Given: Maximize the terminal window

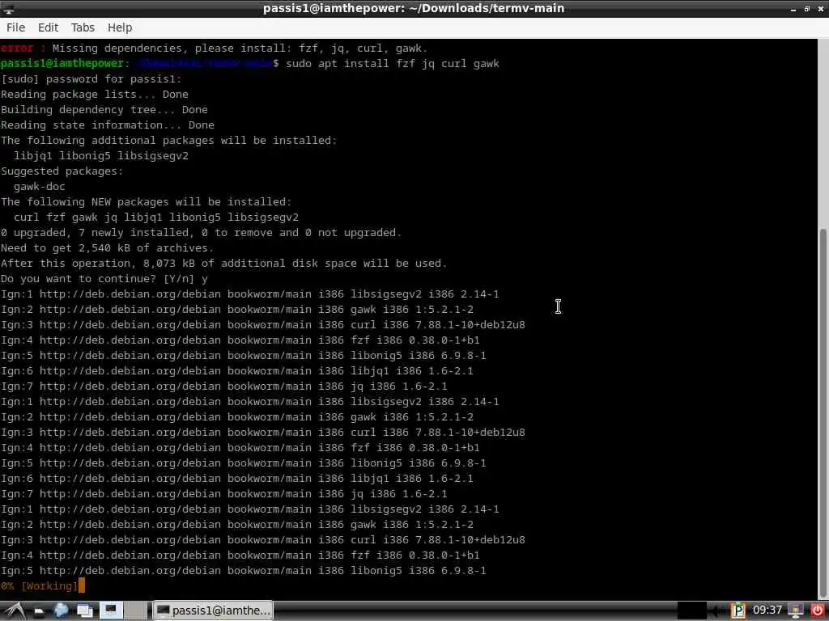Looking at the screenshot, I should coord(807,9).
